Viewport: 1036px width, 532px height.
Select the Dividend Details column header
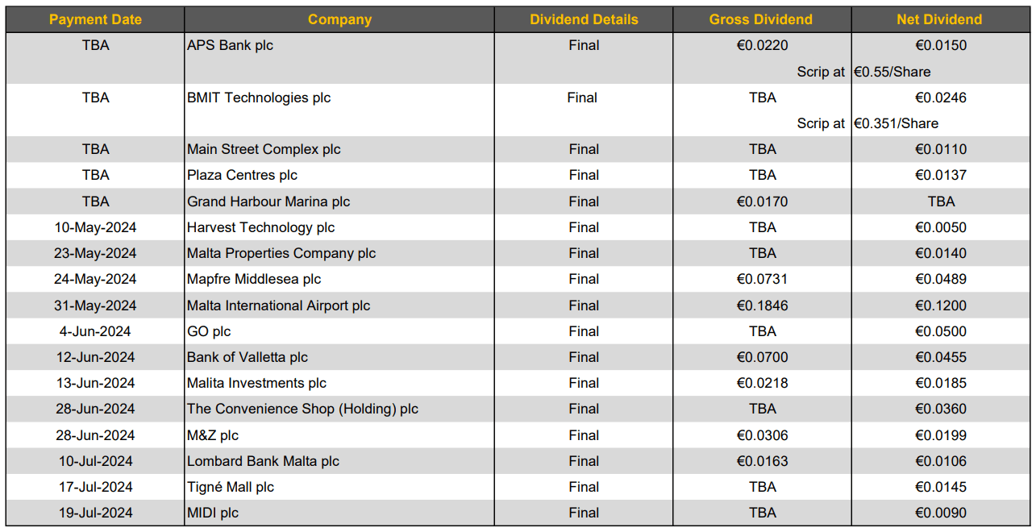[x=584, y=19]
